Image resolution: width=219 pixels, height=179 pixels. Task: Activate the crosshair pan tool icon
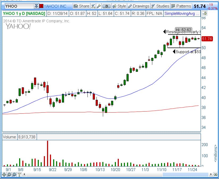tap(4, 174)
